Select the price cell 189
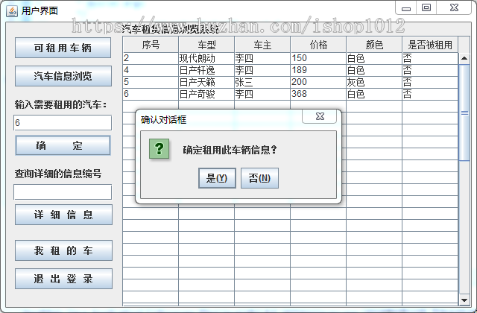This screenshot has height=313, width=477. click(x=318, y=70)
